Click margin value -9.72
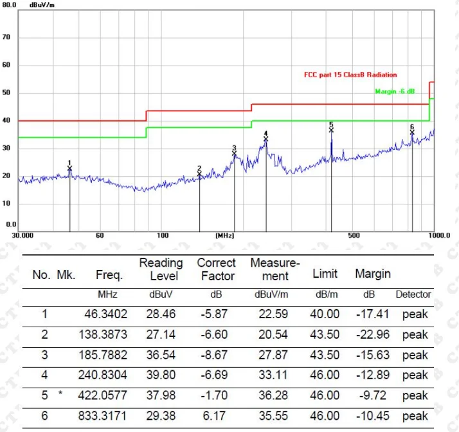This screenshot has width=459, height=432. click(x=373, y=395)
